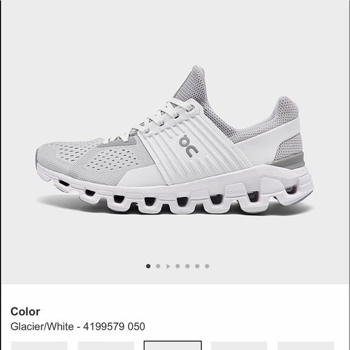Screen dimensions: 350x350
Task: Choose the first color swatch thumbnail
Action: [x=39, y=346]
